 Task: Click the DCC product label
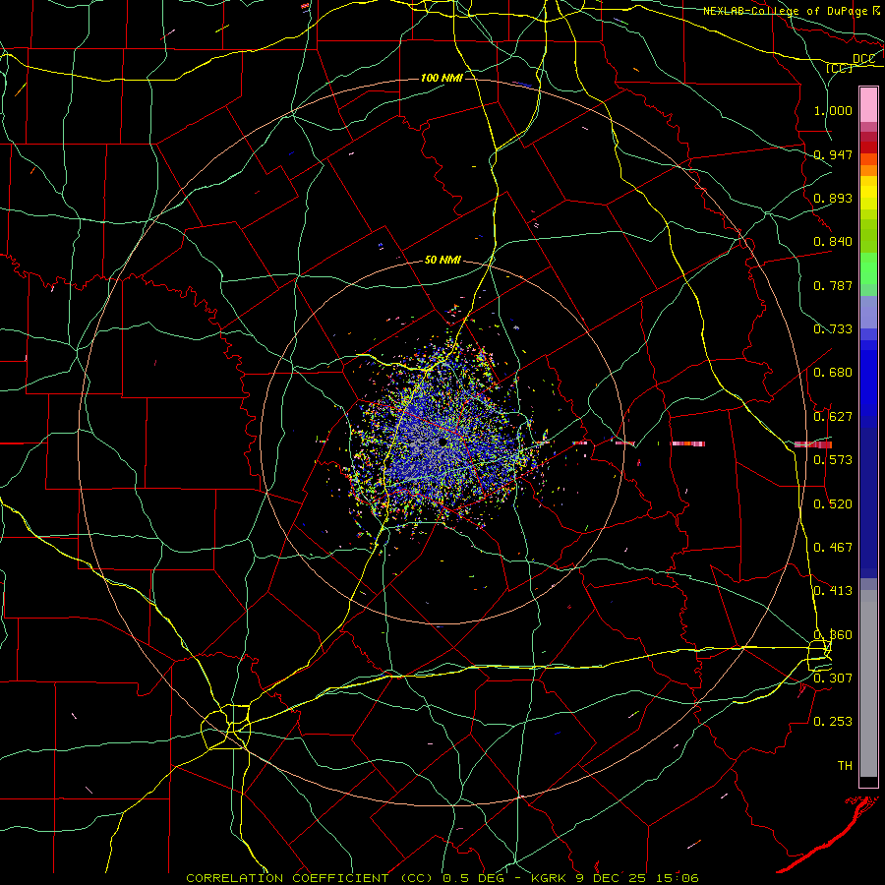(x=863, y=59)
